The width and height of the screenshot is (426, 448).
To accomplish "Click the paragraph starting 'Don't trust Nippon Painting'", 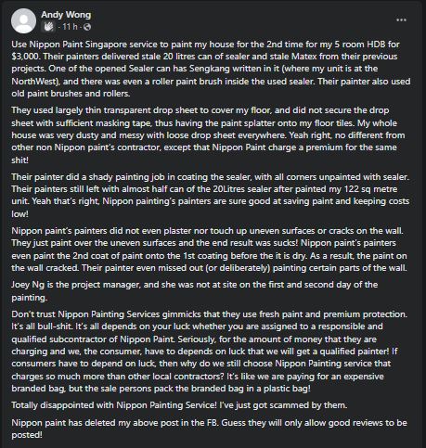I will pyautogui.click(x=210, y=352).
